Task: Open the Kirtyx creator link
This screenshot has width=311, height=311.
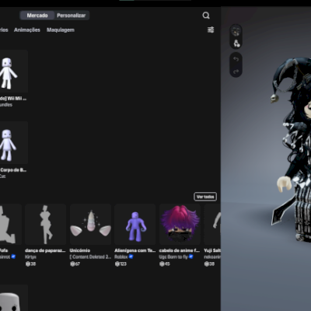Action: (x=30, y=257)
